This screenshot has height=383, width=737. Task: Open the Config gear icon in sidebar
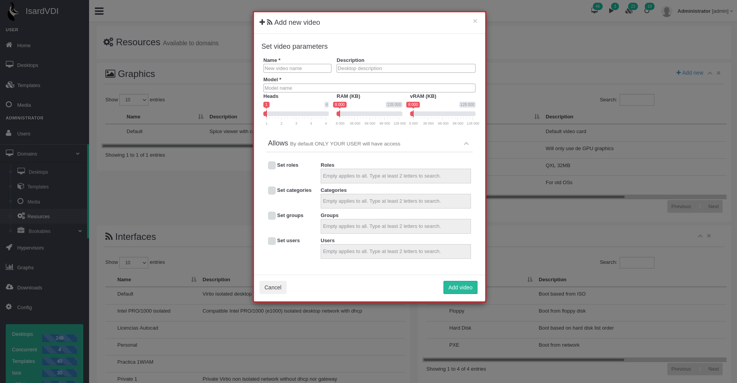(x=9, y=307)
